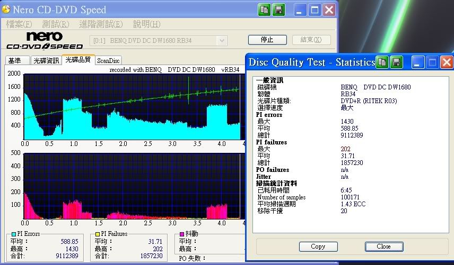
Task: Click Number of samples value 100171
Action: click(x=350, y=197)
